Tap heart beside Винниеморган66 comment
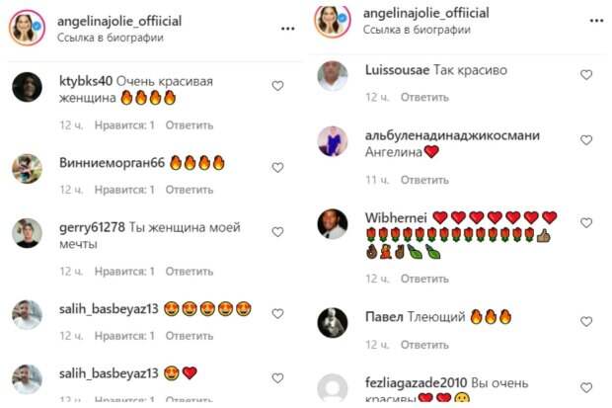 pos(277,167)
